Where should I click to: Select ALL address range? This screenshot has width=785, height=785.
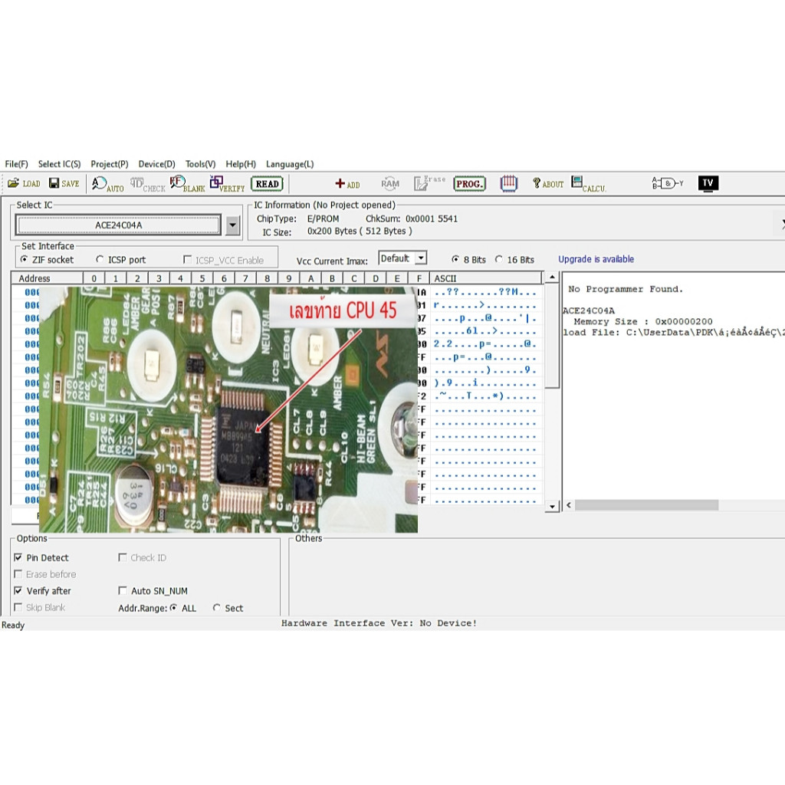click(x=174, y=608)
